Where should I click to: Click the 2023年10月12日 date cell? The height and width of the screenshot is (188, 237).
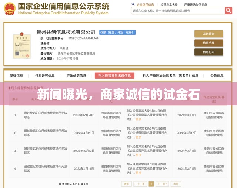84,151
